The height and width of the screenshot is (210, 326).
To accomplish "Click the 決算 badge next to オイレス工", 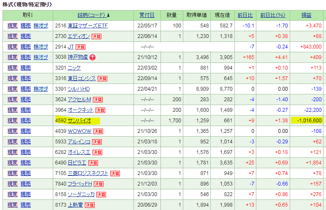I will point(97,153).
